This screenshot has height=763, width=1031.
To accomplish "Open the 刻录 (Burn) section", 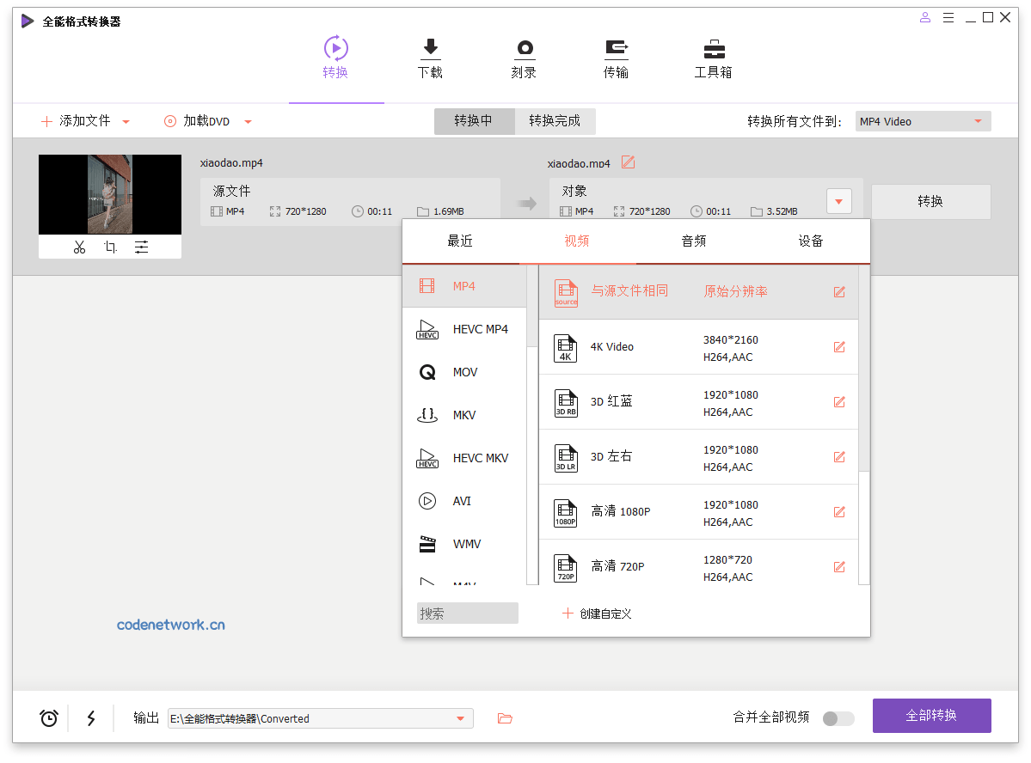I will [x=524, y=58].
